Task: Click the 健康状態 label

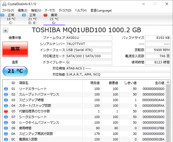Action: click(x=15, y=38)
